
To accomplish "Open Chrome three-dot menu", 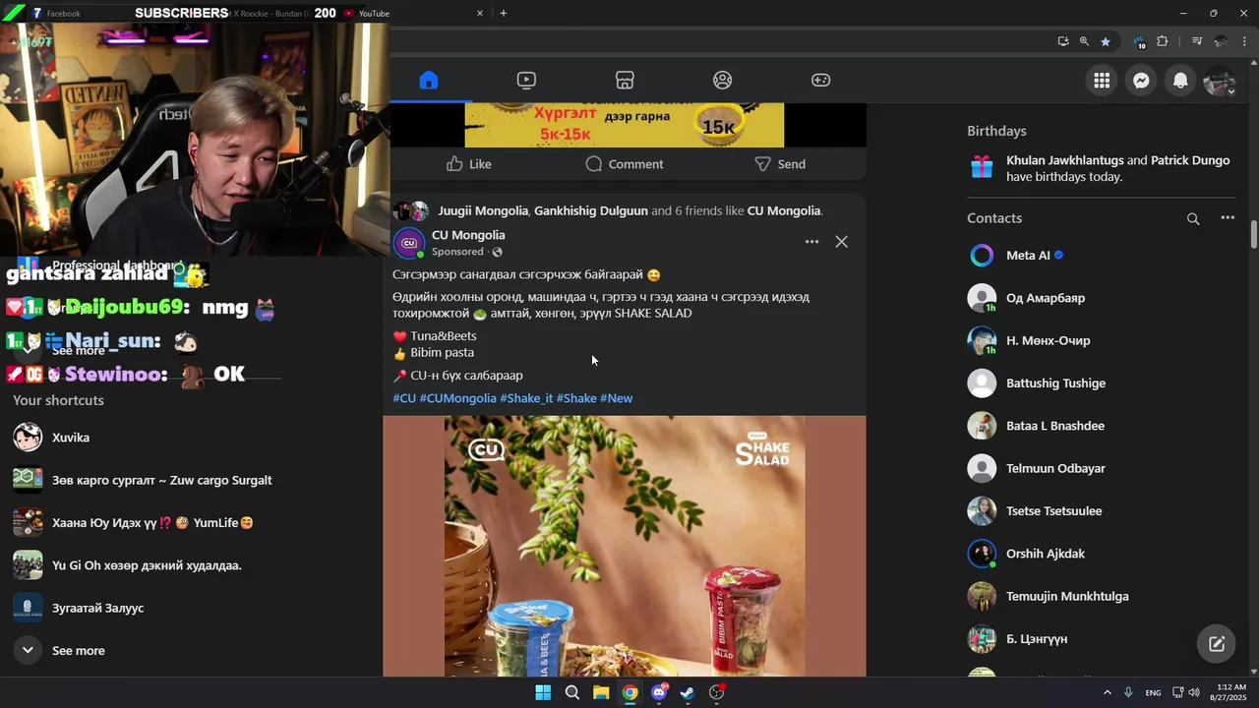I will [x=1245, y=41].
